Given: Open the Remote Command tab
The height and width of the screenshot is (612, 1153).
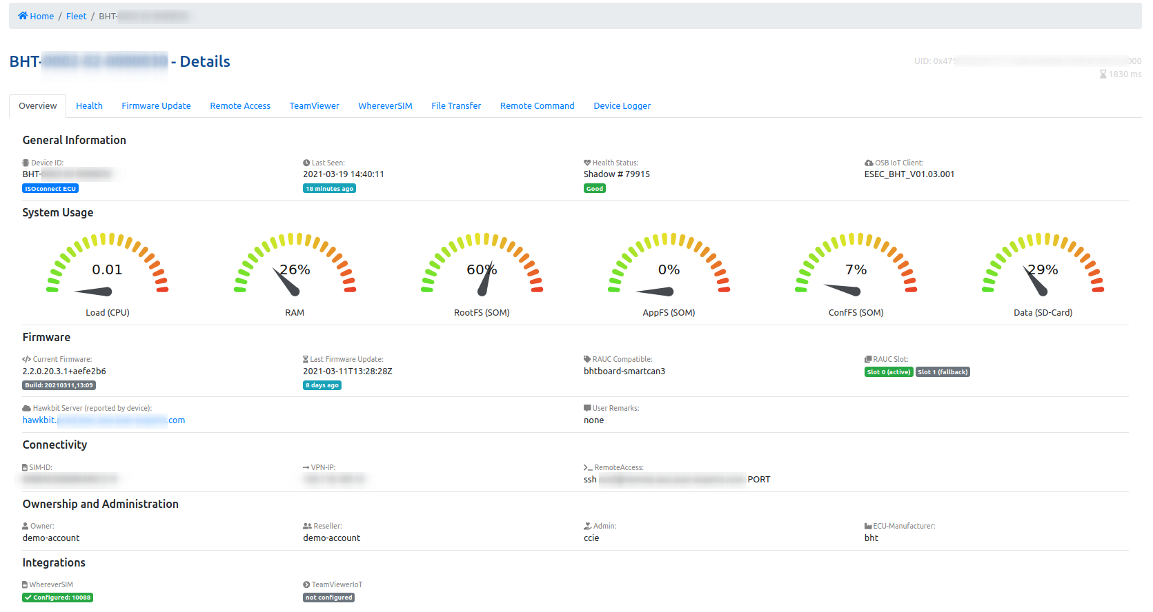Looking at the screenshot, I should pyautogui.click(x=537, y=106).
